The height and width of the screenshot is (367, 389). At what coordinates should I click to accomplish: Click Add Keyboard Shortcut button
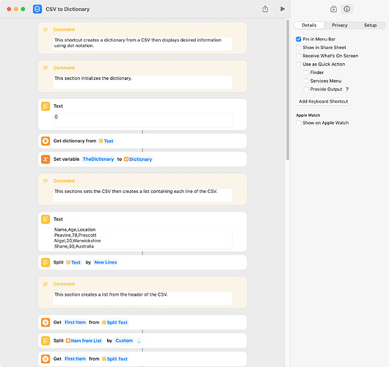[323, 101]
